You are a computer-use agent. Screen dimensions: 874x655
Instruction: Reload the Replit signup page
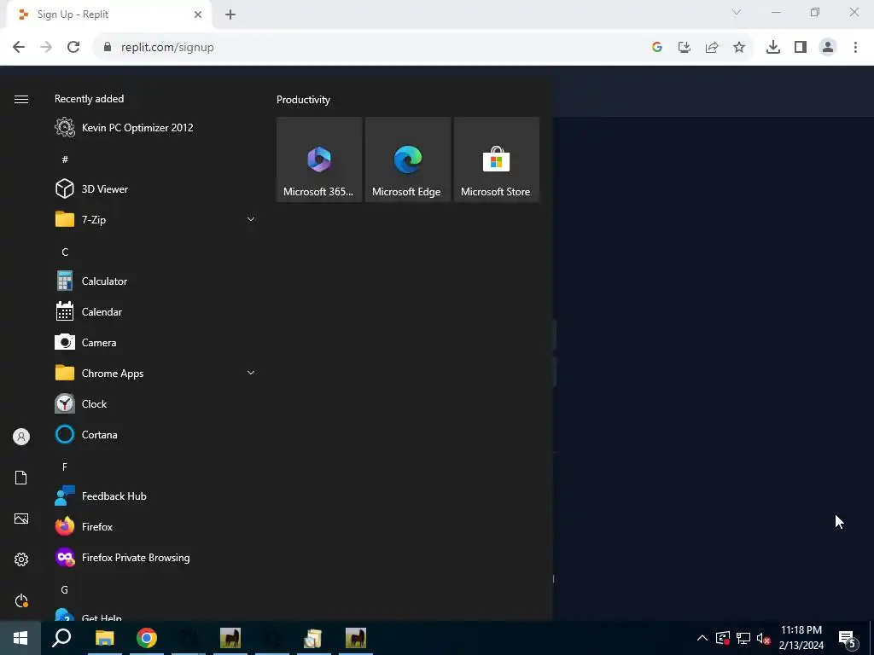pos(73,47)
